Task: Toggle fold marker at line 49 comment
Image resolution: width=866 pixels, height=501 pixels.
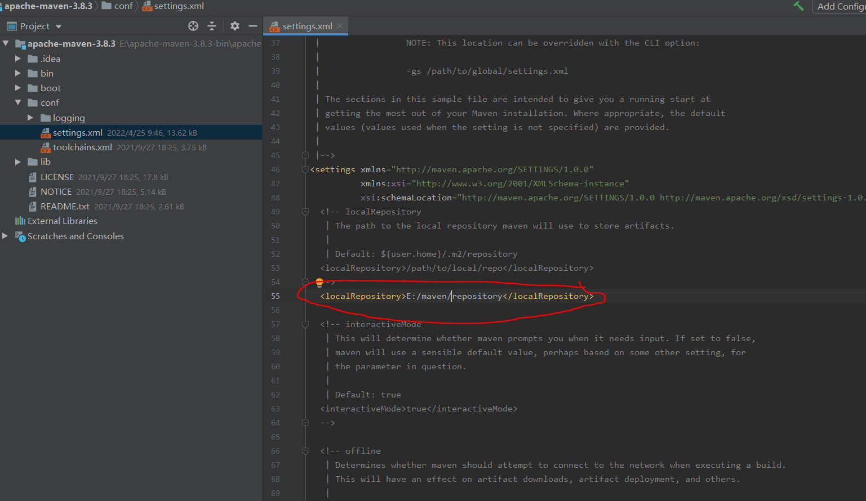Action: click(305, 212)
